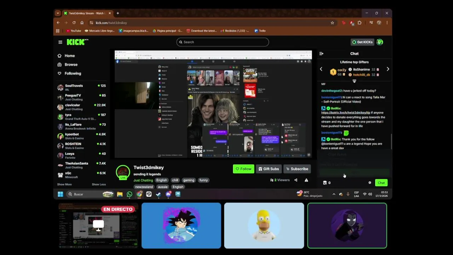
Task: Open SoulTravels channel in sidebar
Action: pyautogui.click(x=81, y=87)
